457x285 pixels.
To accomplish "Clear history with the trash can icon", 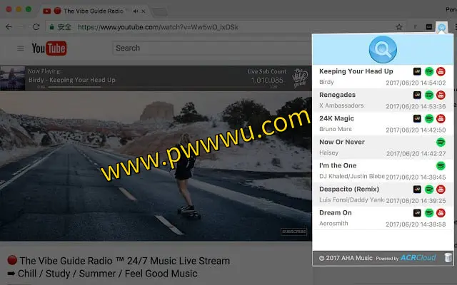I will 447,258.
